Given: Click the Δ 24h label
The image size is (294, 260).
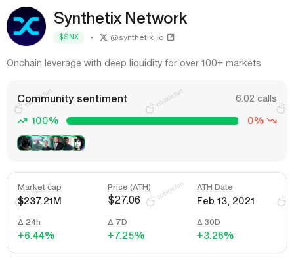Looking at the screenshot, I should point(29,222).
